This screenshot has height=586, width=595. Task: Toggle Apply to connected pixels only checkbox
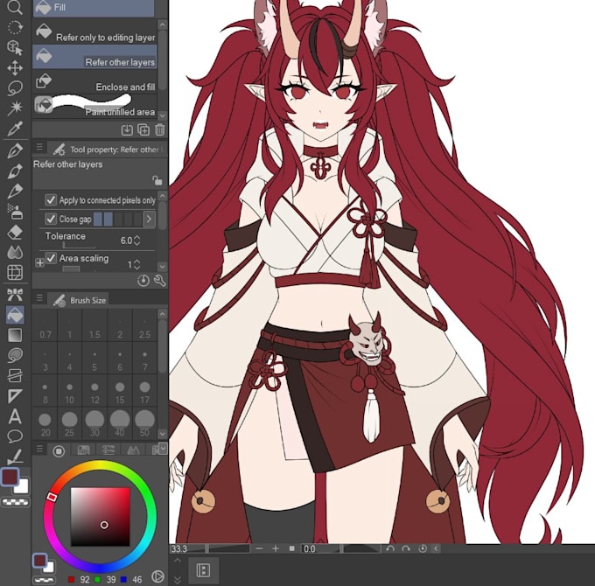click(x=51, y=200)
